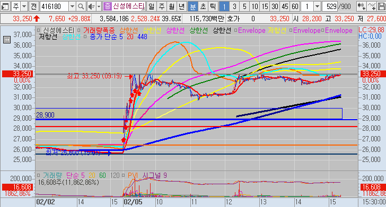
Task: Click the speaker sound alert icon
Action: pyautogui.click(x=91, y=6)
